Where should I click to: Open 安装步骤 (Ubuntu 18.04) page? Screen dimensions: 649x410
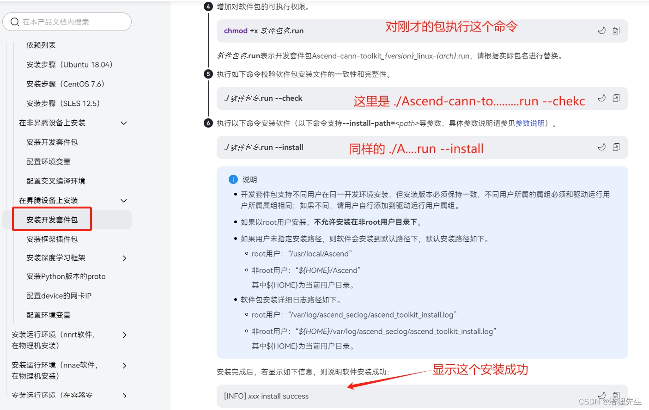pyautogui.click(x=69, y=64)
